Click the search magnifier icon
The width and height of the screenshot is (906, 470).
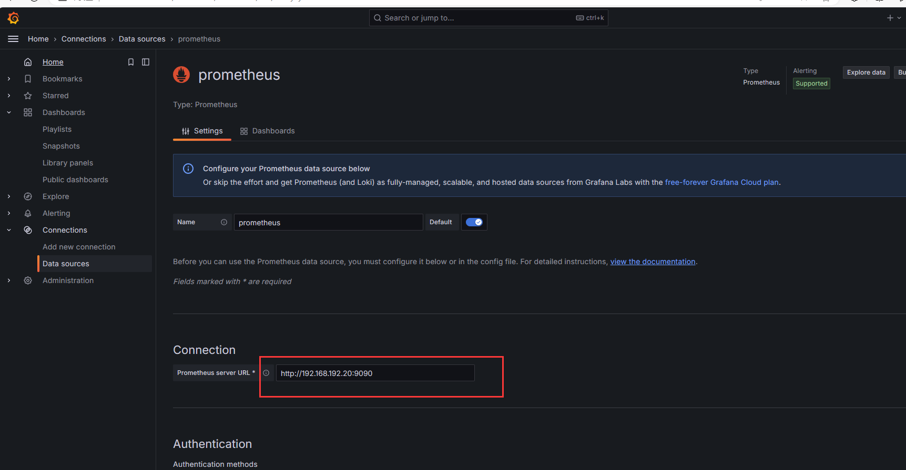pos(378,18)
